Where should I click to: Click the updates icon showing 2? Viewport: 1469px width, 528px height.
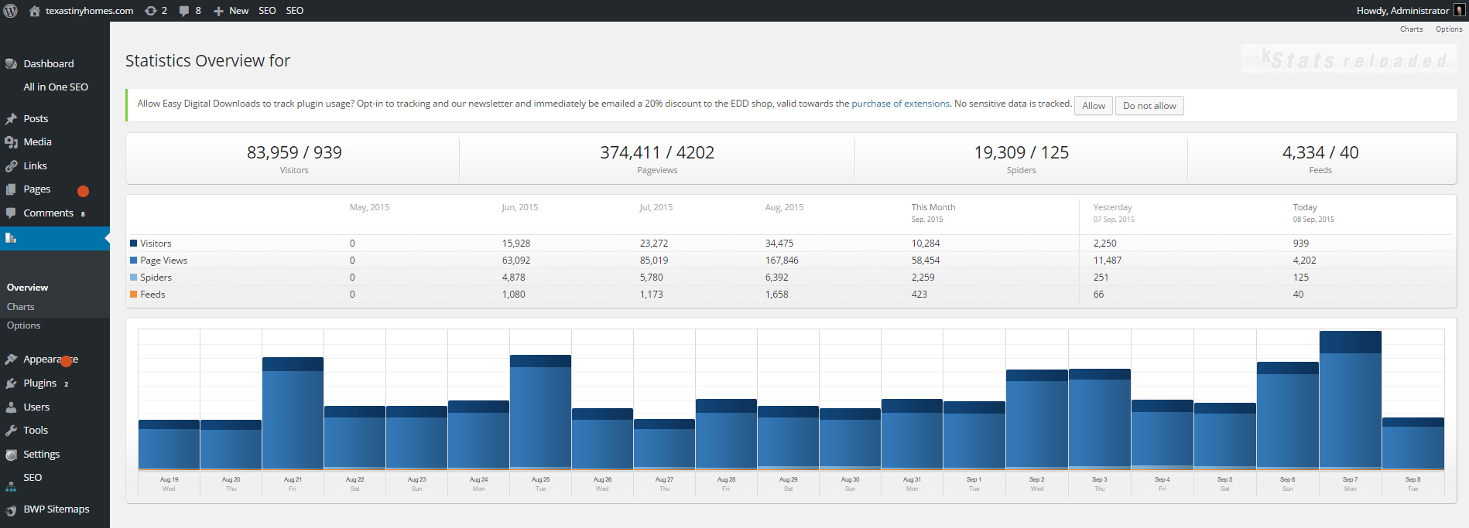coord(151,11)
